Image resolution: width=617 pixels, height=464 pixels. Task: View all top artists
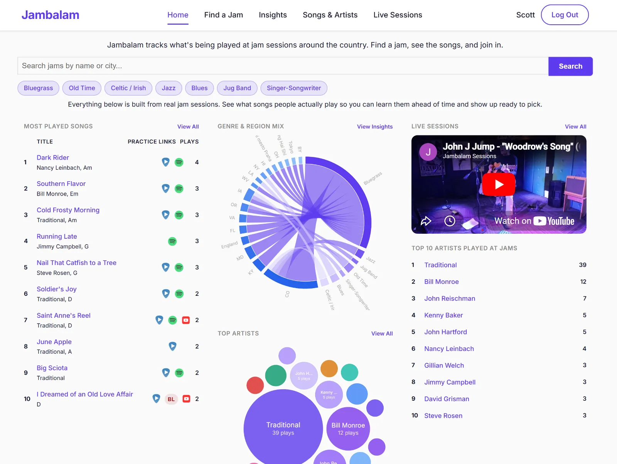click(382, 334)
